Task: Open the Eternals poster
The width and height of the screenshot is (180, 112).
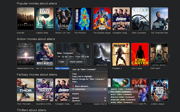Action: click(x=26, y=19)
